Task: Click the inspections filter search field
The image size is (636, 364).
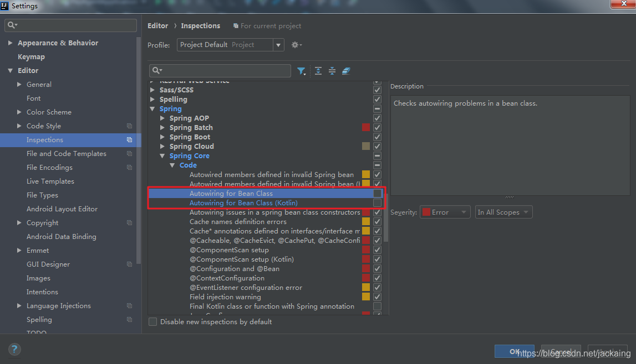Action: (220, 71)
